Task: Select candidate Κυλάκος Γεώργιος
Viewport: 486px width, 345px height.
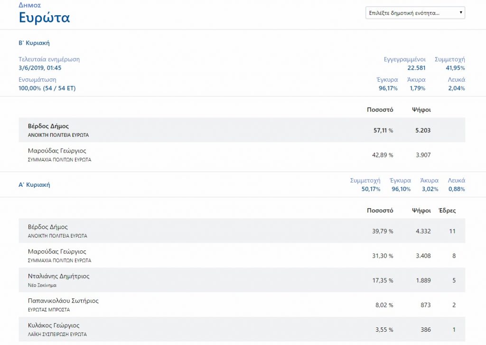Action: (54, 326)
